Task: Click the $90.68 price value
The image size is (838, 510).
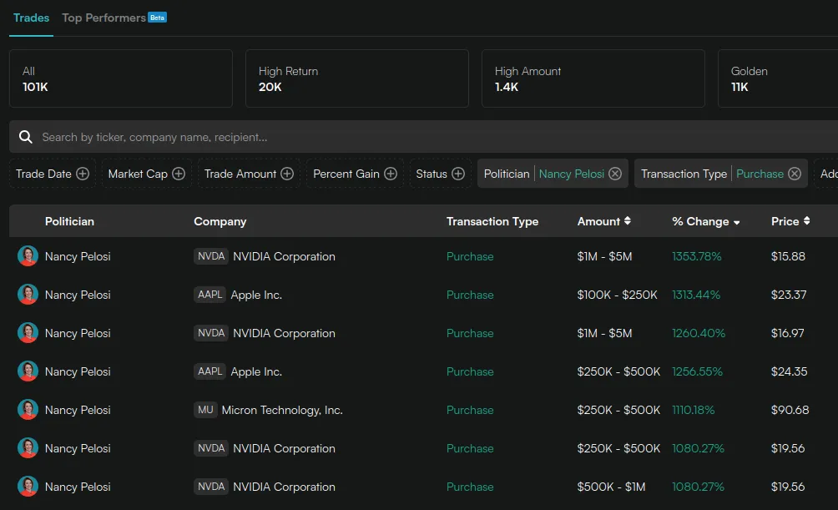Action: point(790,410)
